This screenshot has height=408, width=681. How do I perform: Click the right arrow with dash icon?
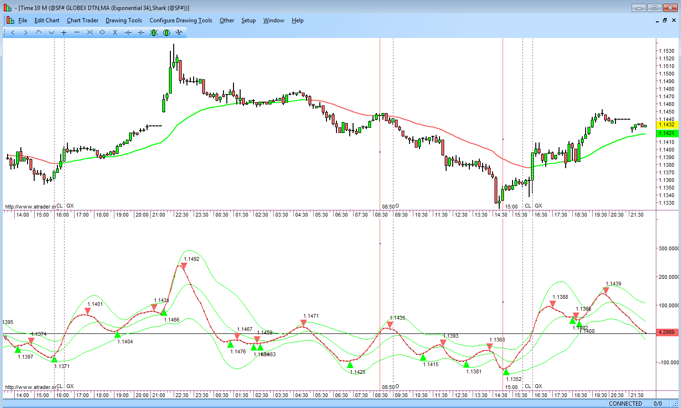tap(140, 32)
